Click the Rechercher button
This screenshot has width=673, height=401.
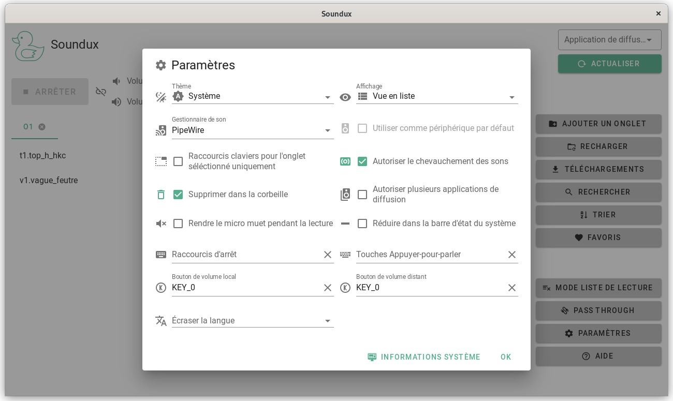598,192
